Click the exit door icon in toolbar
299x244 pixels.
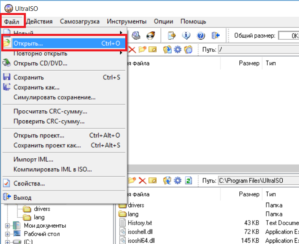coord(215,36)
